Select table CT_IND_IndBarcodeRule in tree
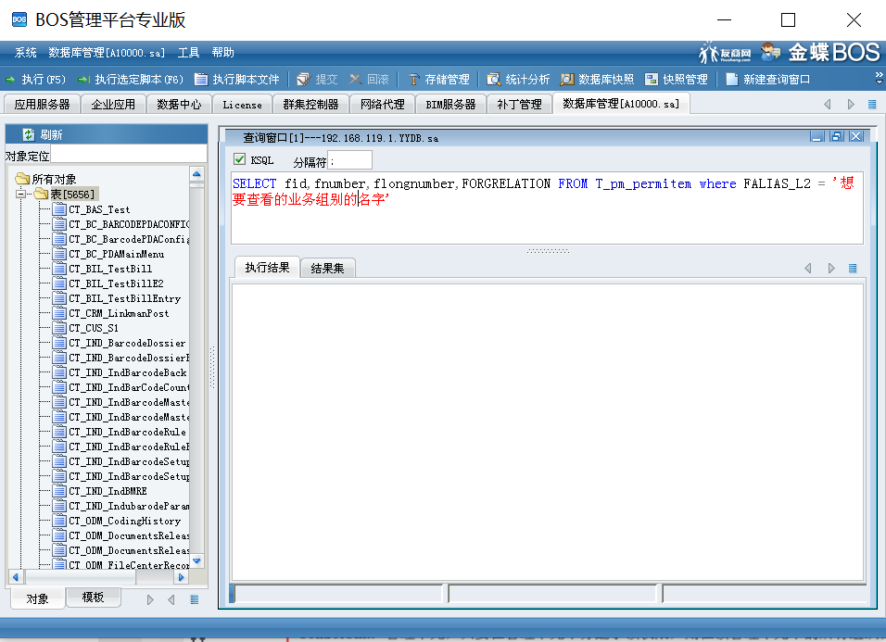The height and width of the screenshot is (642, 886). pos(127,432)
